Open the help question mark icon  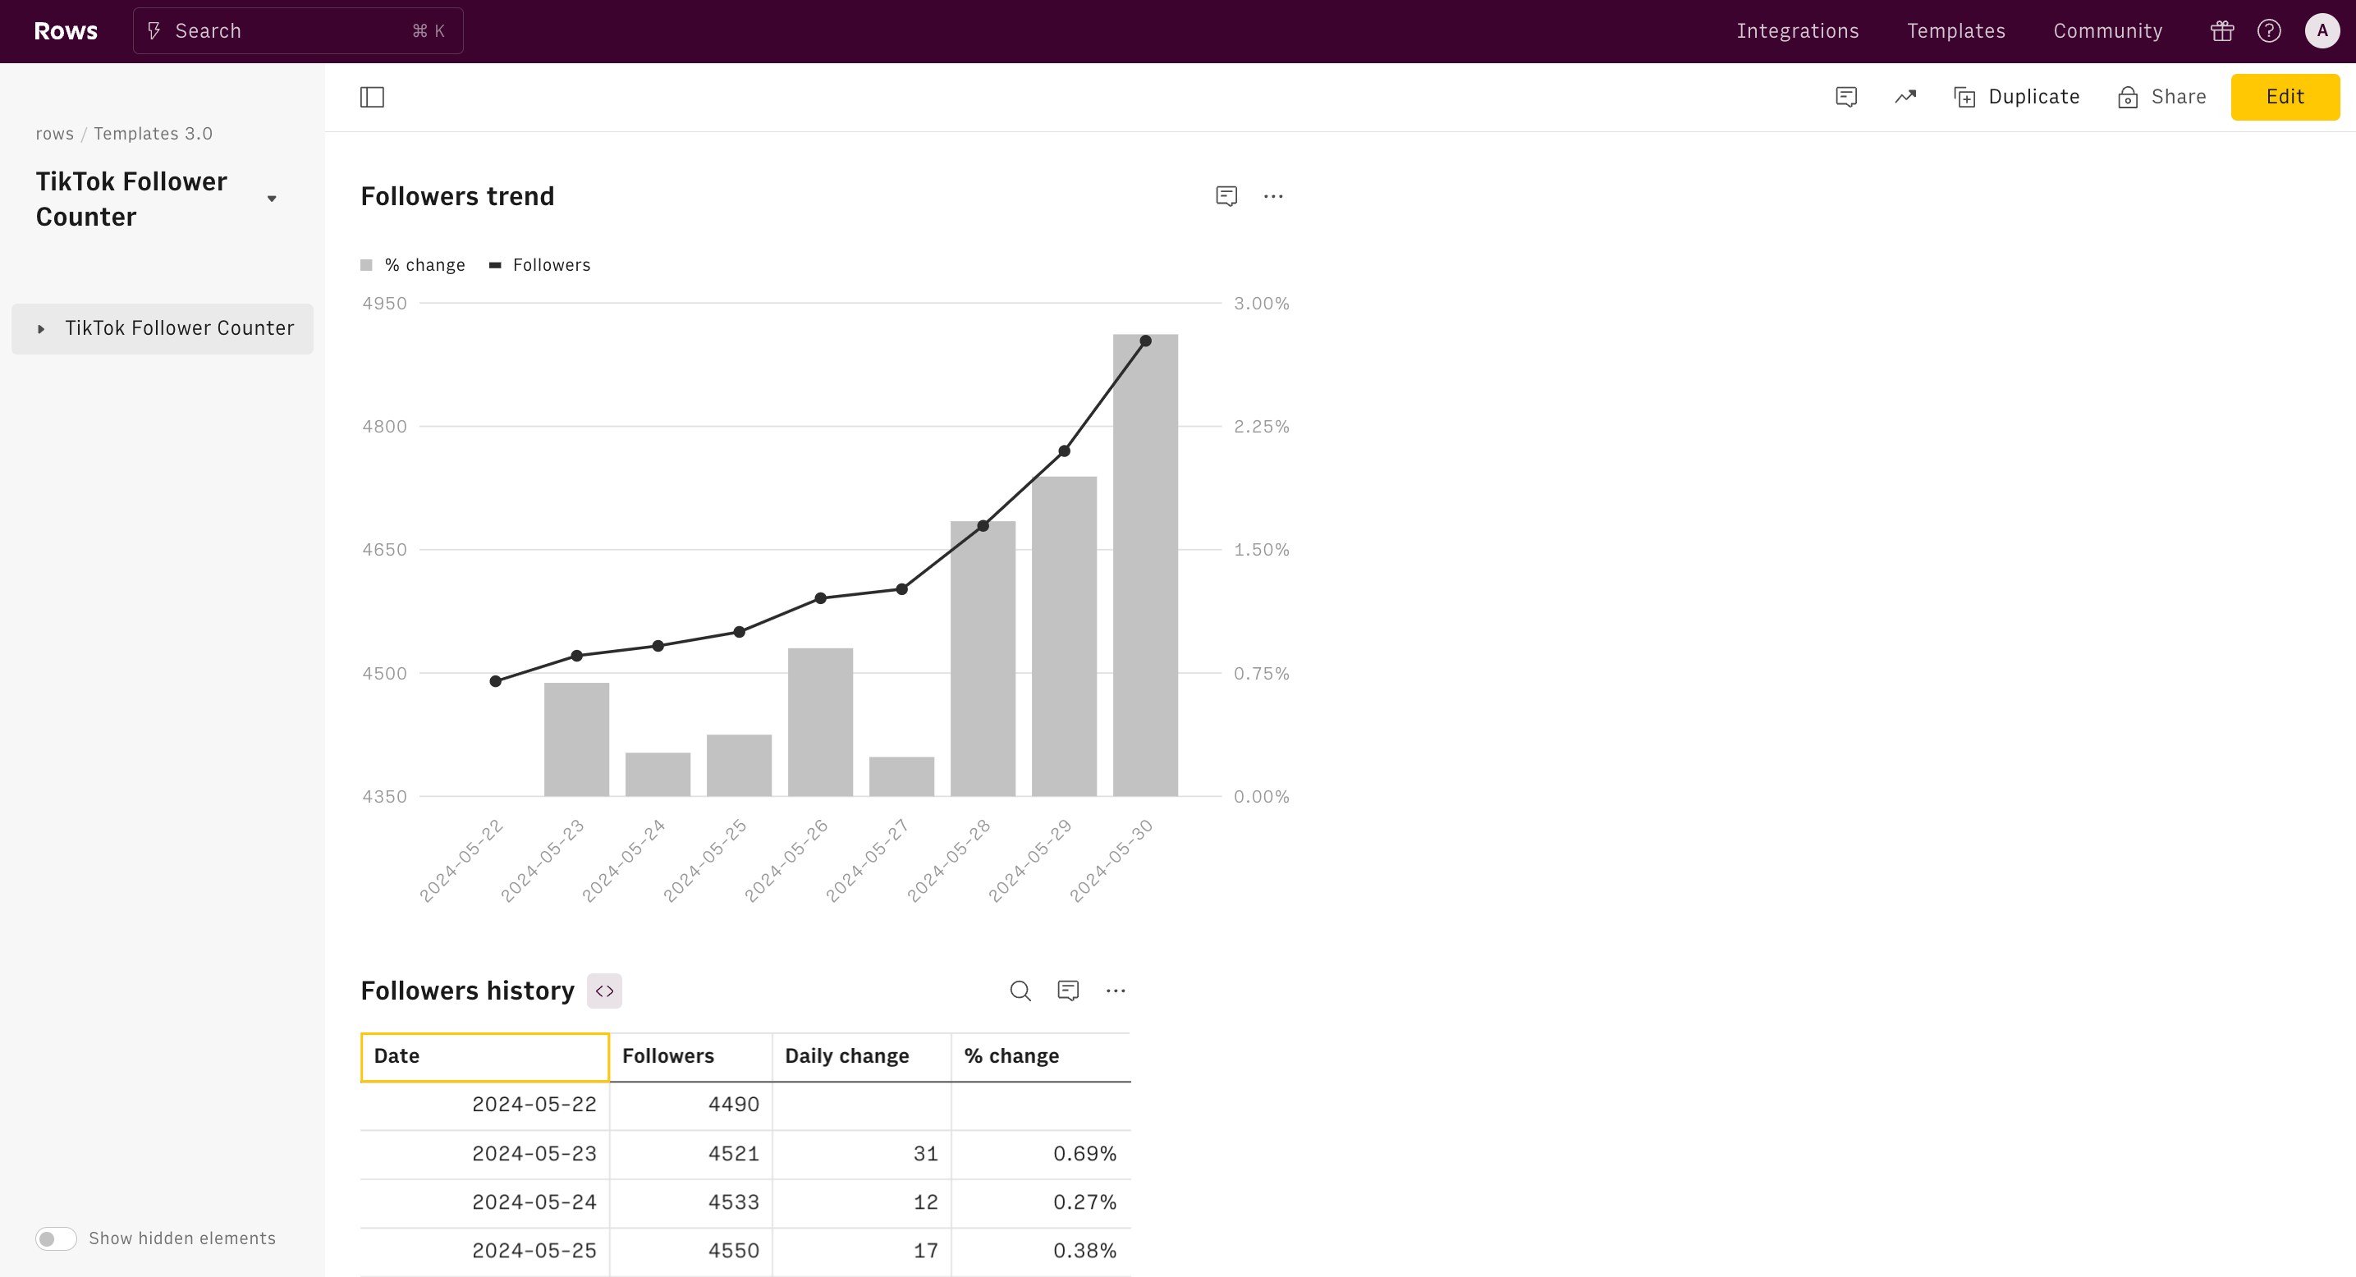pos(2268,31)
